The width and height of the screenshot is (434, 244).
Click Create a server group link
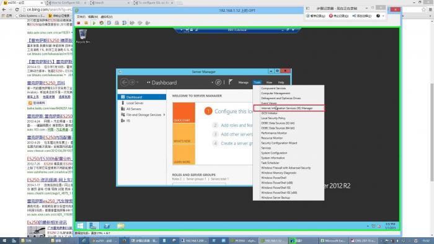pyautogui.click(x=237, y=143)
